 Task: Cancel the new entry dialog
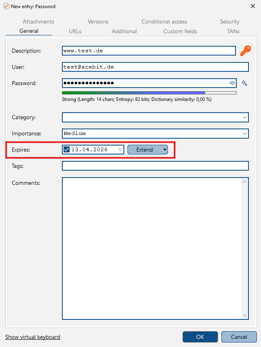click(x=239, y=337)
